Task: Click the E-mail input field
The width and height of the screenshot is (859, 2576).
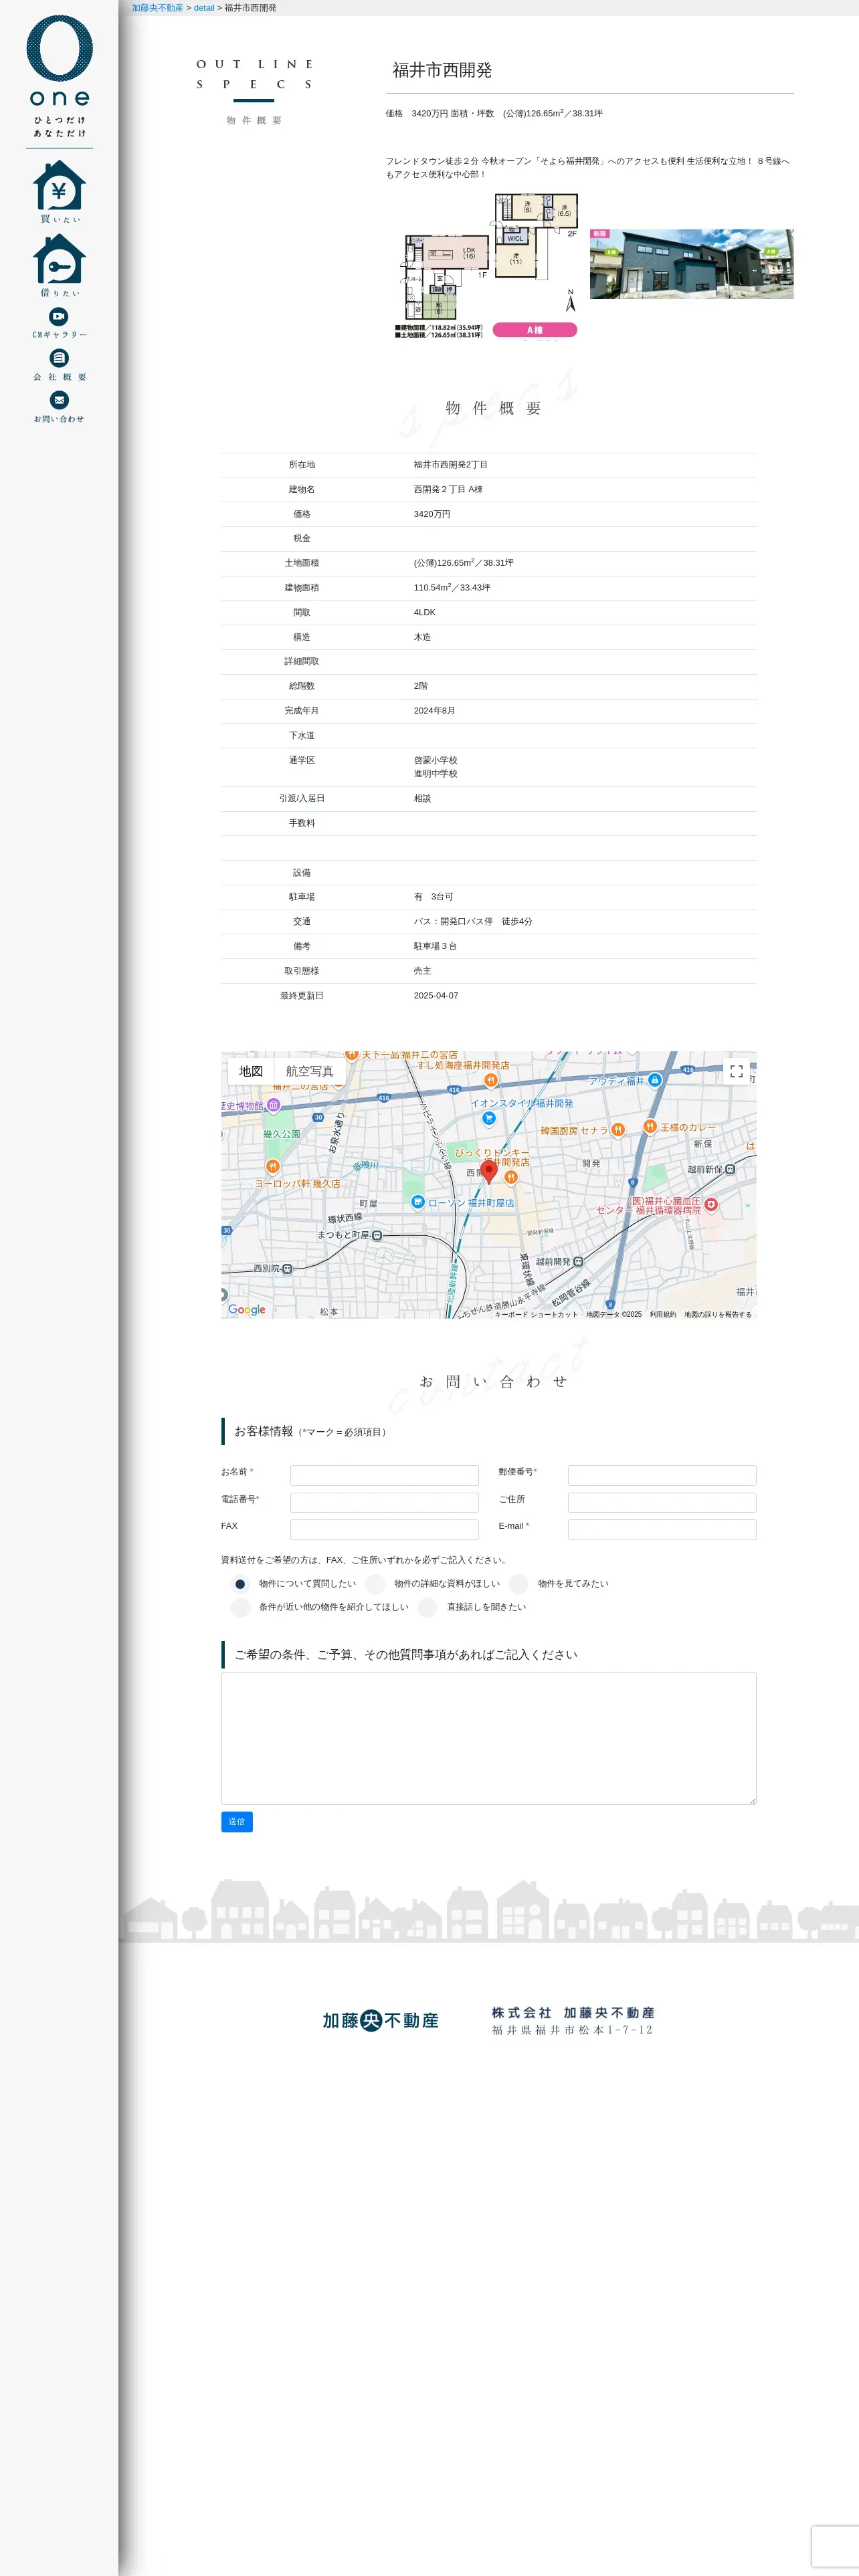Action: pos(662,1529)
